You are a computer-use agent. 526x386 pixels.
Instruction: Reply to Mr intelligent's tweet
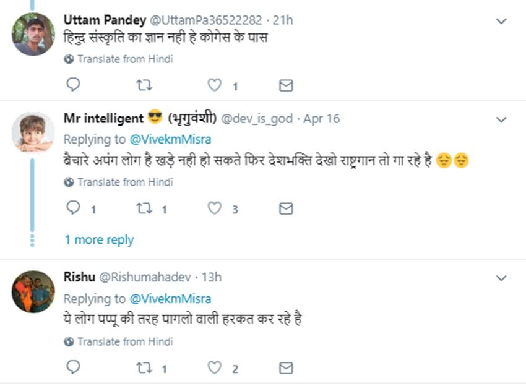[x=73, y=208]
